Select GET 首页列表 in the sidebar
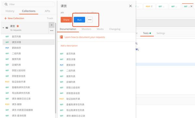This screenshot has height=118, width=195. (29, 37)
